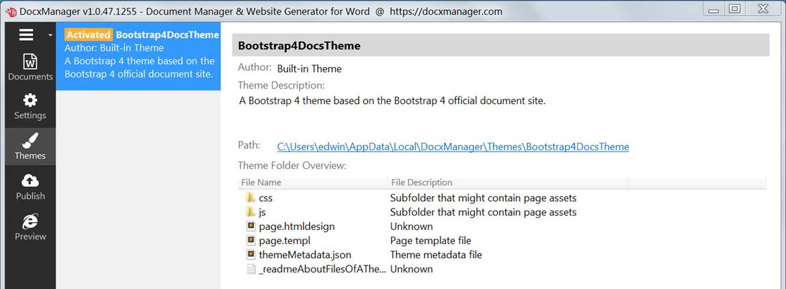Sort by File Name column header

pyautogui.click(x=312, y=182)
